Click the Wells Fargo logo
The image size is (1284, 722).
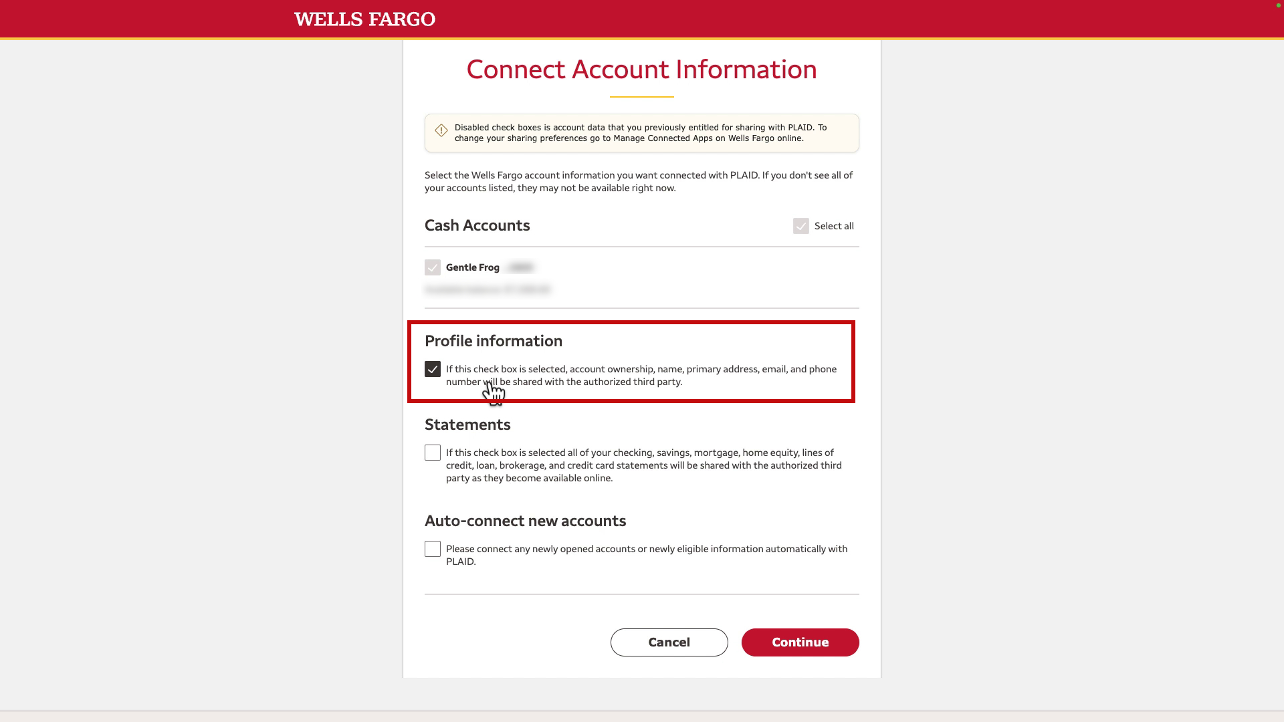[364, 19]
